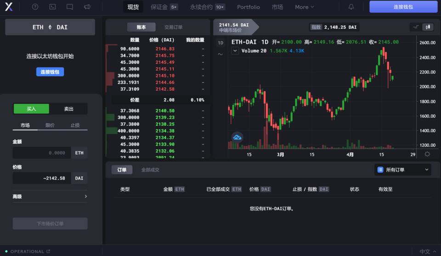The width and height of the screenshot is (441, 256).
Task: Open the 所有订单 filter dropdown
Action: coord(403,170)
